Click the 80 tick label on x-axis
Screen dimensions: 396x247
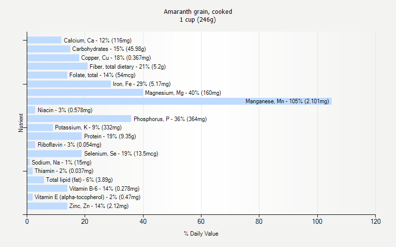point(259,221)
